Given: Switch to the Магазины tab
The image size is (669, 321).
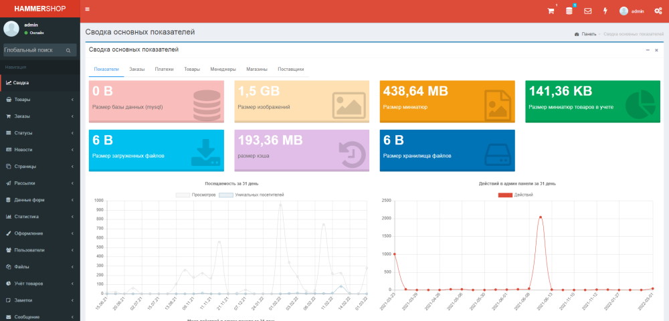Looking at the screenshot, I should click(257, 69).
